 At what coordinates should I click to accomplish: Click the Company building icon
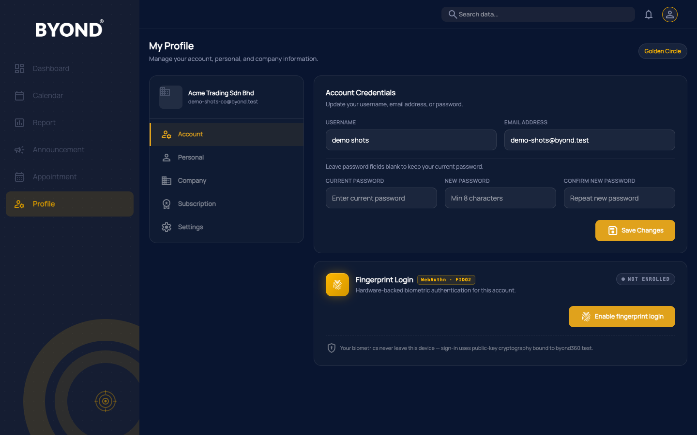(x=167, y=181)
